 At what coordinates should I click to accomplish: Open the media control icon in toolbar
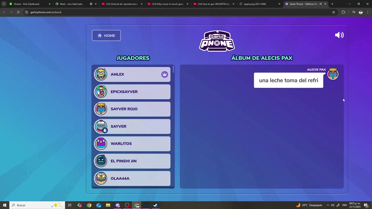pyautogui.click(x=354, y=12)
